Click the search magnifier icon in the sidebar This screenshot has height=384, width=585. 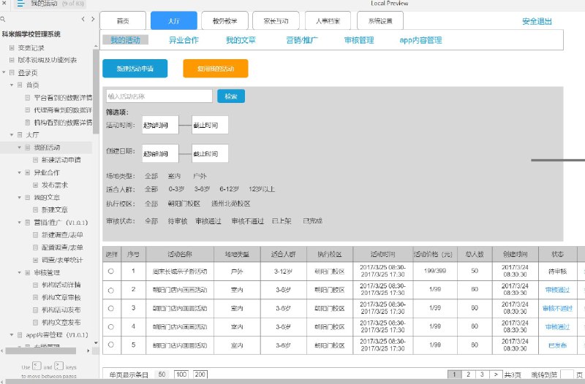(x=2, y=19)
